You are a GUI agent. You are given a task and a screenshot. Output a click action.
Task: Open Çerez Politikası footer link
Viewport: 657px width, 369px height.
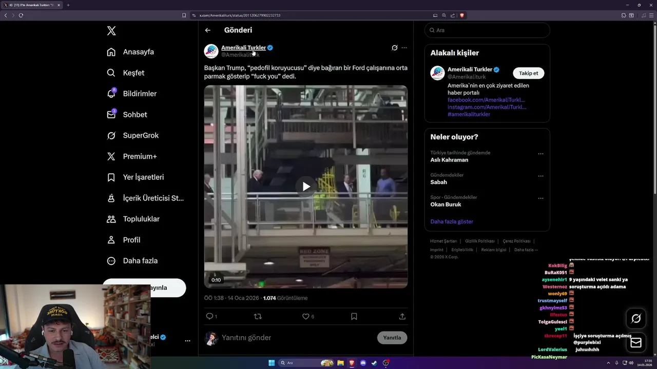(x=516, y=241)
